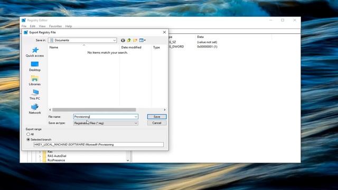This screenshot has height=190, width=338.
Task: Click the Save button
Action: pos(157,117)
